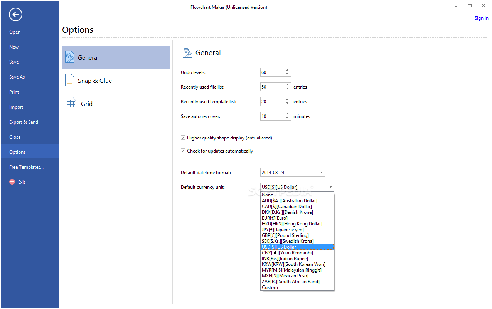Viewport: 492px width, 309px height.
Task: Click the General gear page icon
Action: (x=70, y=57)
